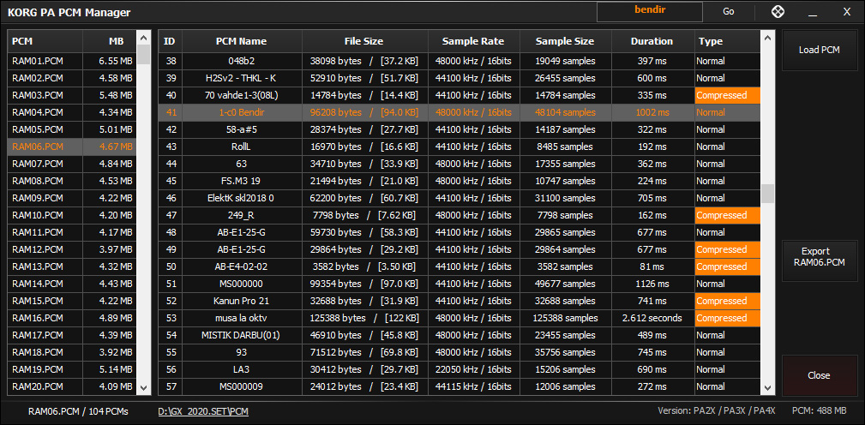Click the Compressed tag on row 53
The width and height of the screenshot is (865, 425).
pos(727,318)
